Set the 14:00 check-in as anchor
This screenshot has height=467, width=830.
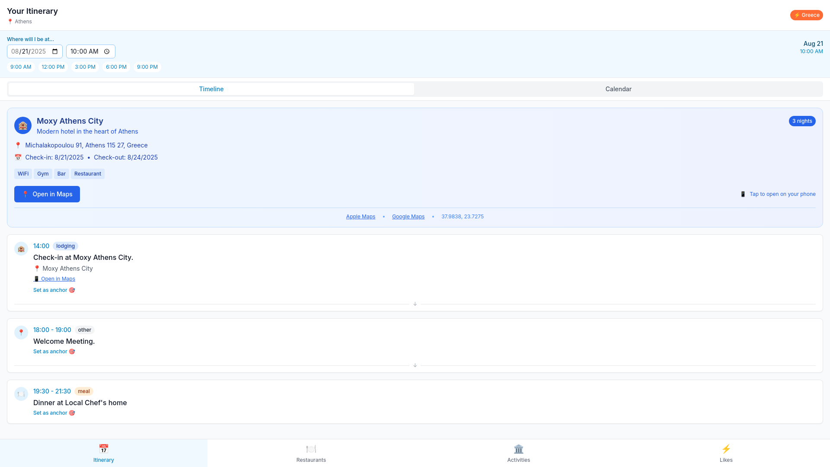[54, 290]
